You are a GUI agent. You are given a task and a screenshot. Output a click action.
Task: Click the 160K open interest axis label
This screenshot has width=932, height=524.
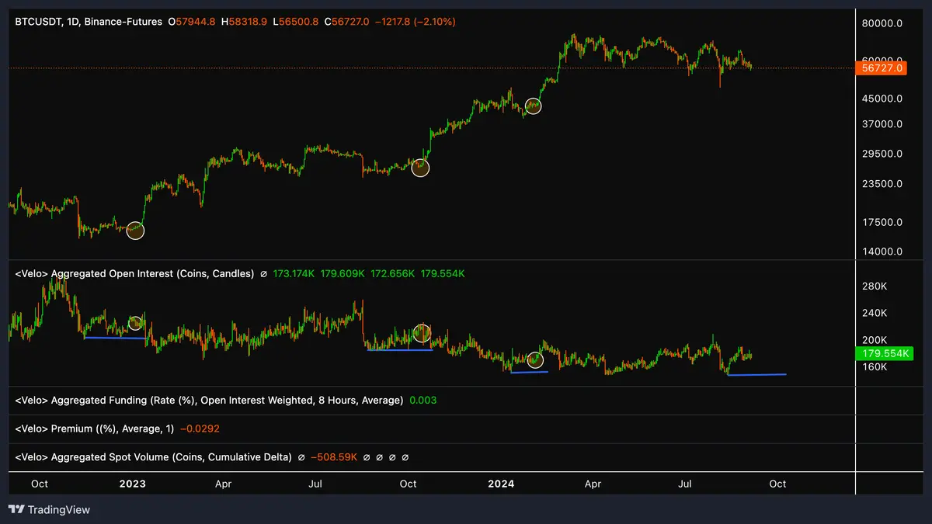pyautogui.click(x=875, y=366)
